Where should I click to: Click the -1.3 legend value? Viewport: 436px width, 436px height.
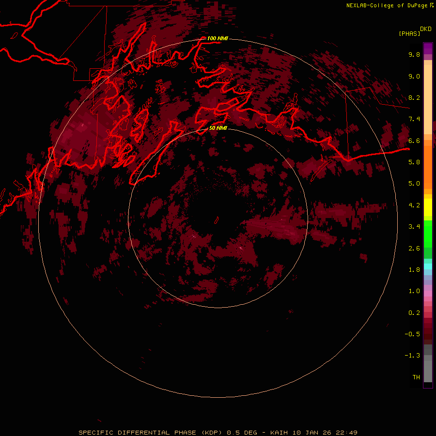pos(412,356)
